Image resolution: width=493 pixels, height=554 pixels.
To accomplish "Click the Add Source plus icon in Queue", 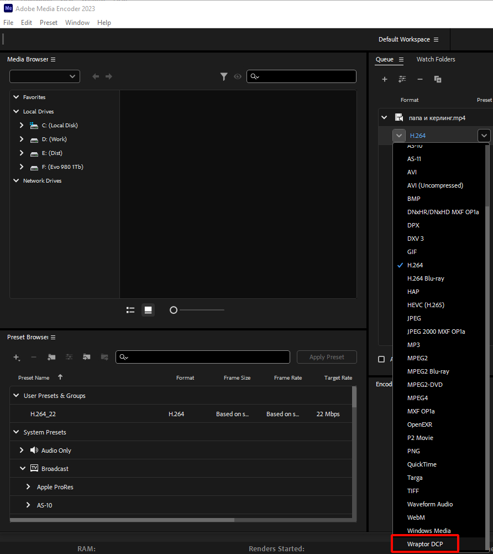I will click(x=385, y=80).
